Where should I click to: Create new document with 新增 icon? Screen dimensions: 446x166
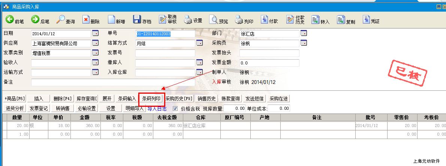click(x=111, y=19)
